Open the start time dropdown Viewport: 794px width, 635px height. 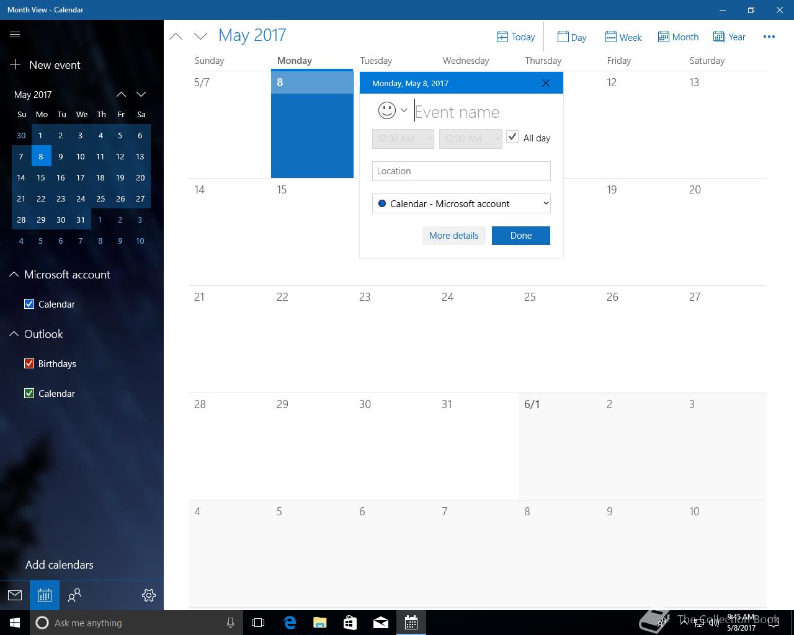tap(403, 139)
